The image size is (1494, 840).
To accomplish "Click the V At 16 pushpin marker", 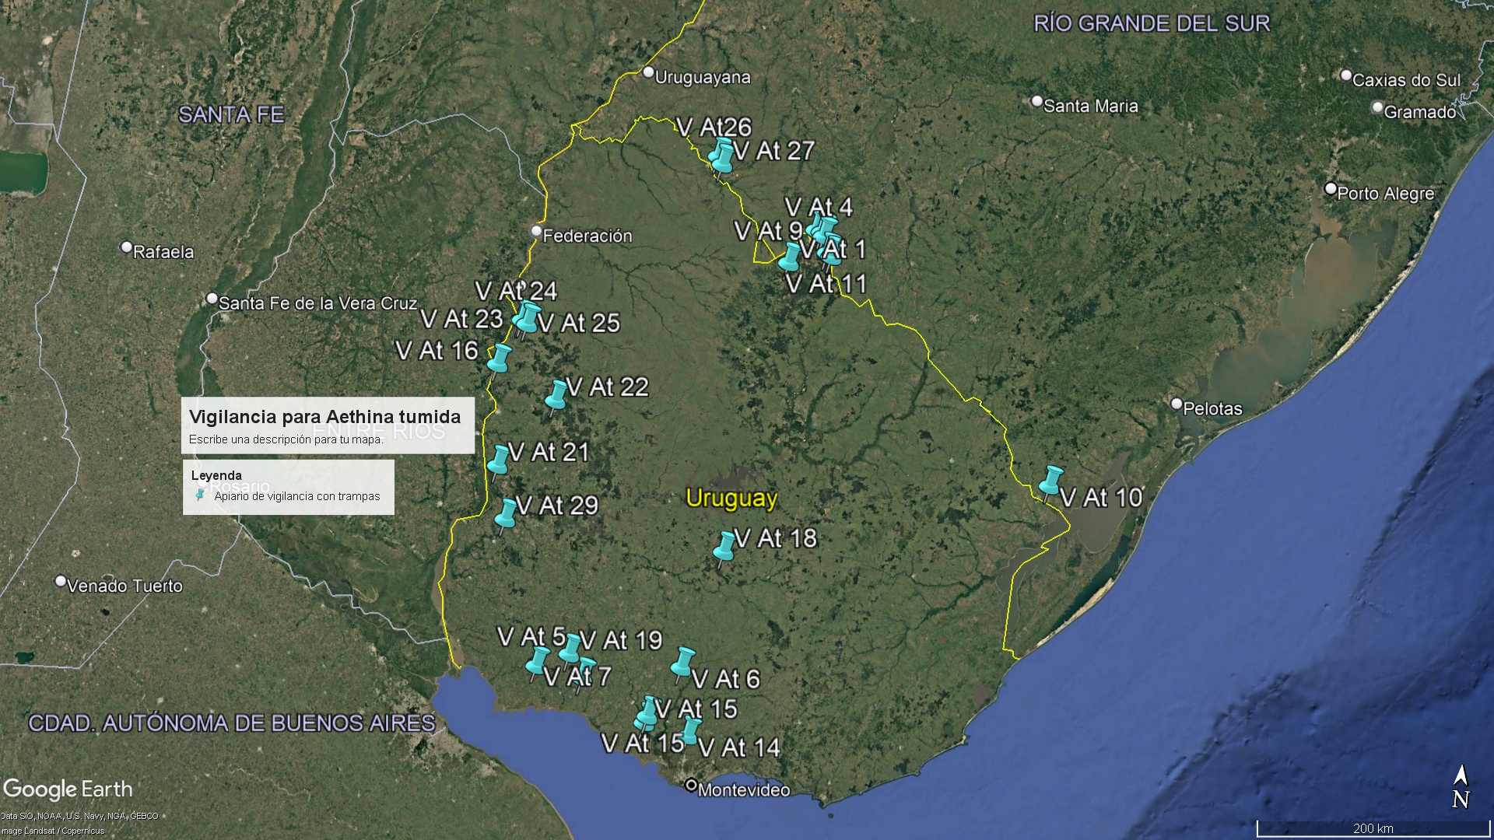I will point(499,359).
